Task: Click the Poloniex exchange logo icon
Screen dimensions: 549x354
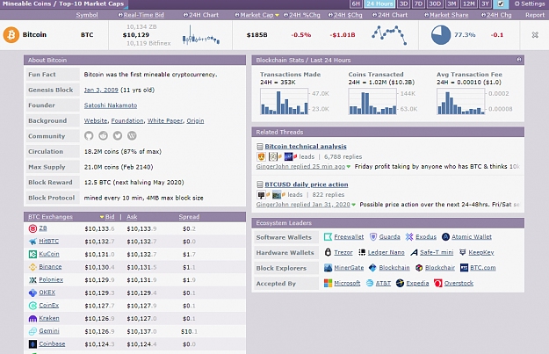Action: click(x=33, y=280)
